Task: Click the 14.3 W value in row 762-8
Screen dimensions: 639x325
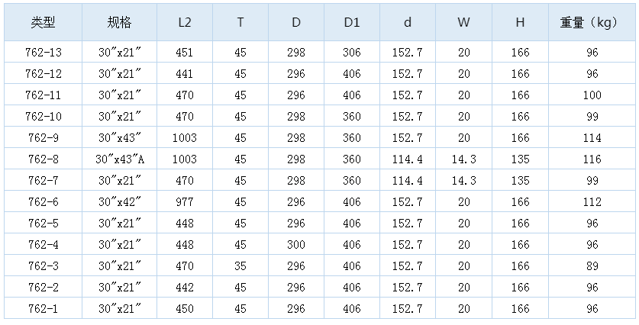Action: pos(463,159)
